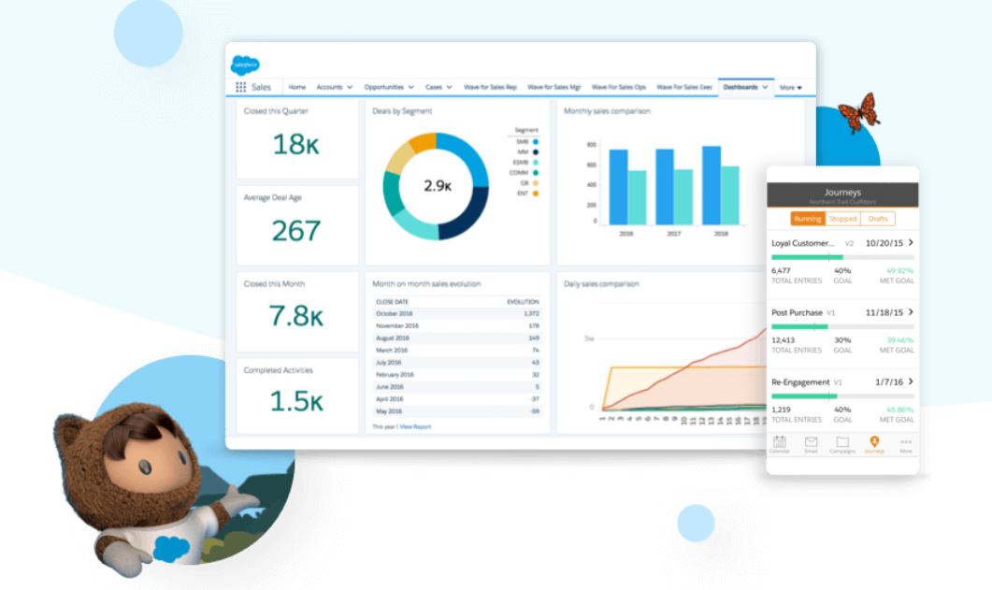Click the MM legend color dot
Image resolution: width=992 pixels, height=590 pixels.
(535, 151)
